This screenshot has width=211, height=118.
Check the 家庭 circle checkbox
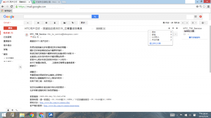150,34
